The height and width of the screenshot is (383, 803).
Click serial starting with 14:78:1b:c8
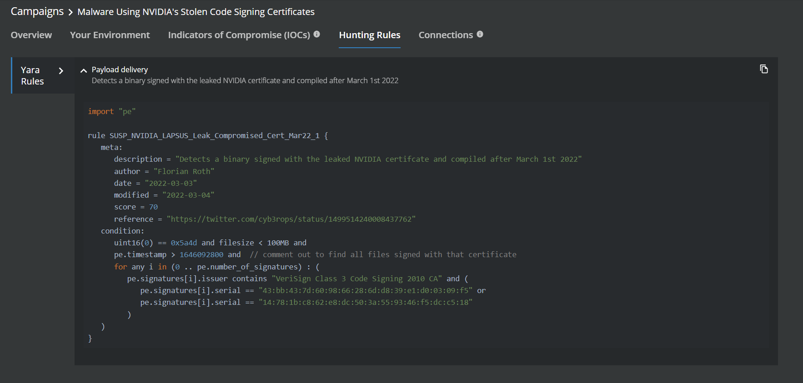(366, 302)
